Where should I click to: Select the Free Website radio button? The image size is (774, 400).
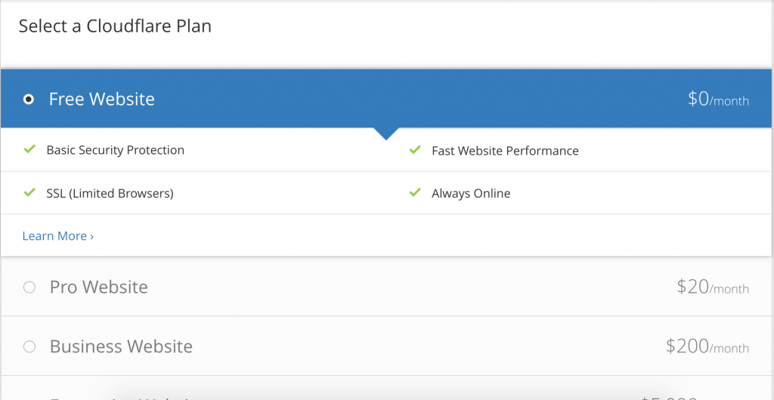(x=29, y=100)
